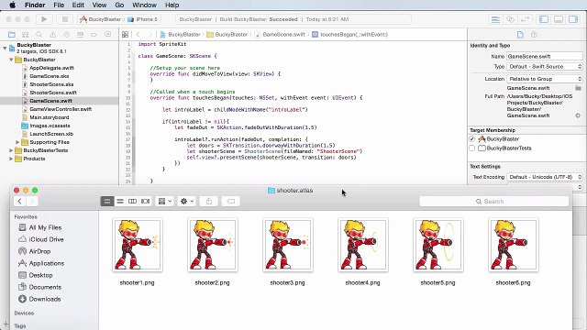
Task: Open Applications in Finder sidebar
Action: coord(47,263)
